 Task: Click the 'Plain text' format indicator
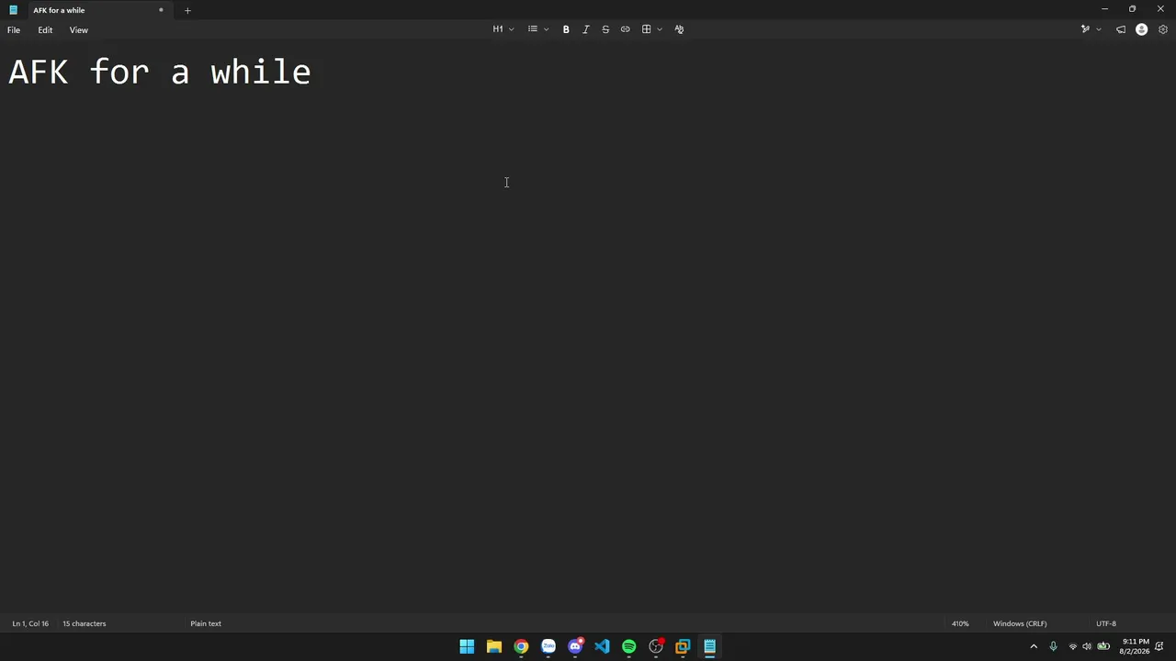pos(206,623)
